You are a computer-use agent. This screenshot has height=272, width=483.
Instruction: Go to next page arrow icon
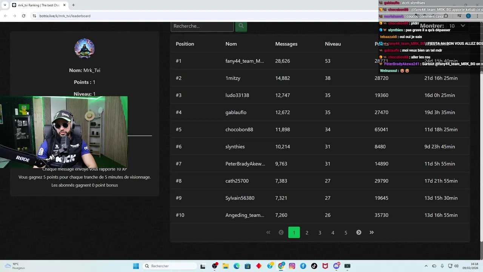(x=359, y=232)
